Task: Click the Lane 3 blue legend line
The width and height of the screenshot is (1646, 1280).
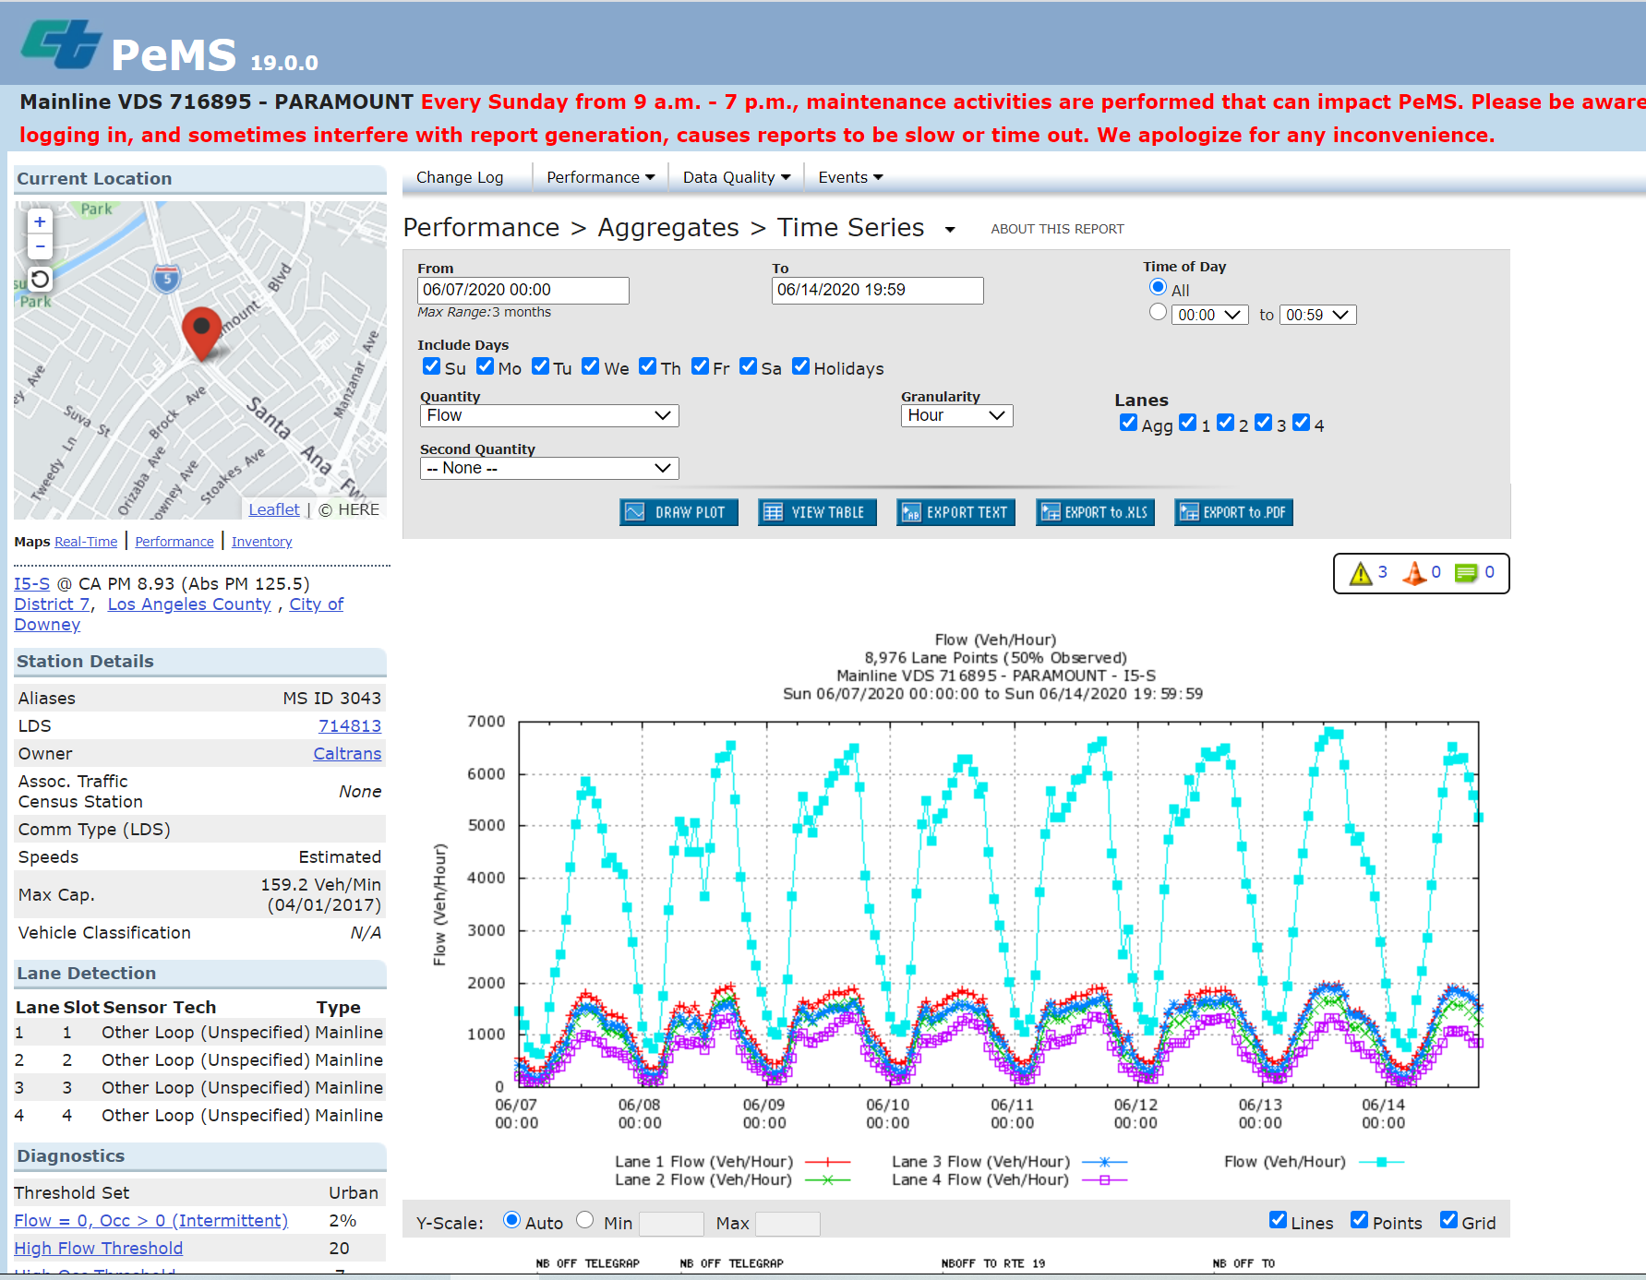Action: point(1104,1162)
